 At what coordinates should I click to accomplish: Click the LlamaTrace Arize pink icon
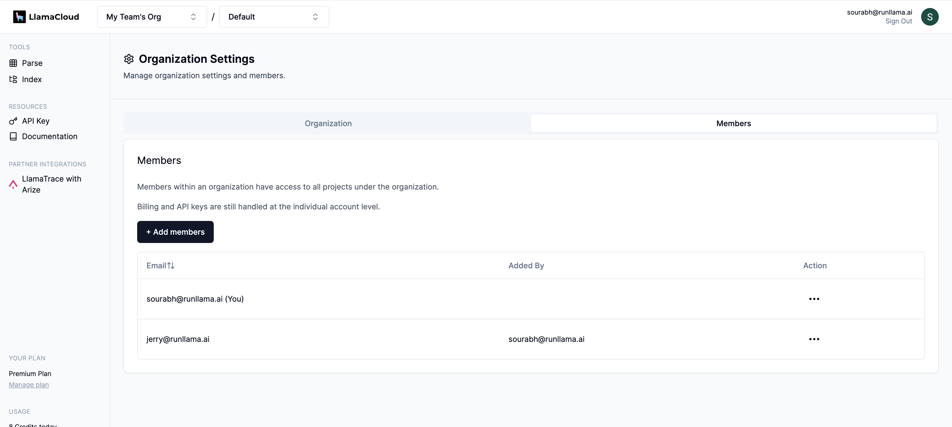point(13,184)
